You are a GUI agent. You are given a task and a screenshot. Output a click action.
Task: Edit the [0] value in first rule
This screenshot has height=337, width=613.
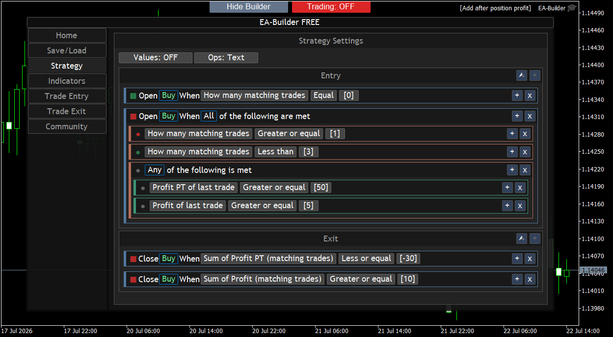[349, 96]
